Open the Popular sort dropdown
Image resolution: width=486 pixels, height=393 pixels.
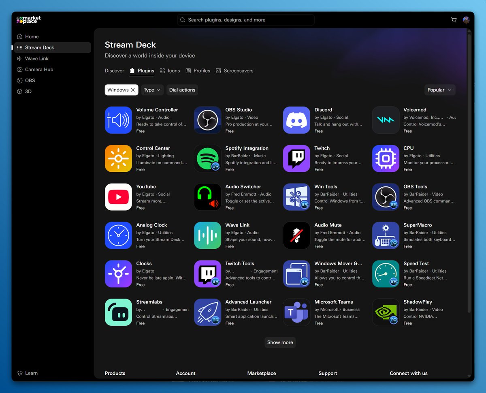pyautogui.click(x=440, y=90)
